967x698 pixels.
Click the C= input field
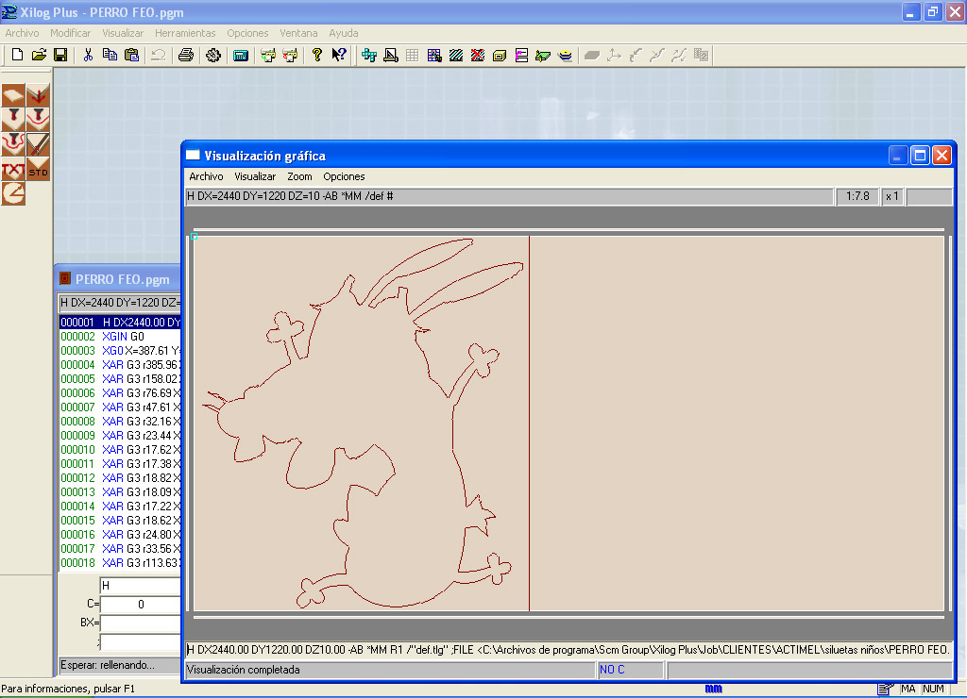coord(141,605)
